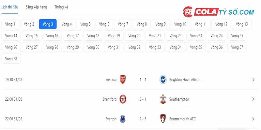
Task: Pick Vòng 20 round
Action: pyautogui.click(x=134, y=36)
